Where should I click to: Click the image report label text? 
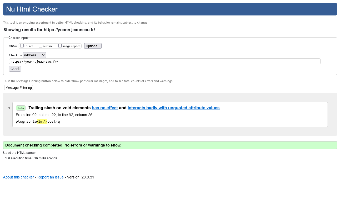(71, 46)
